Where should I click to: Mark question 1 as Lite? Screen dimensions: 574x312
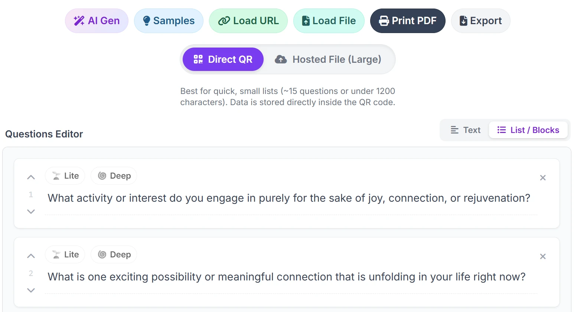pyautogui.click(x=65, y=176)
